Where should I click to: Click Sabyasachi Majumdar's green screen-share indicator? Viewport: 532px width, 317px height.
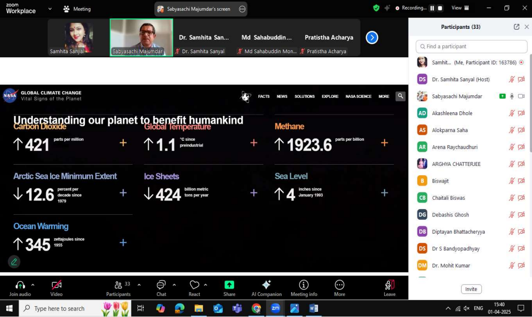click(x=503, y=96)
